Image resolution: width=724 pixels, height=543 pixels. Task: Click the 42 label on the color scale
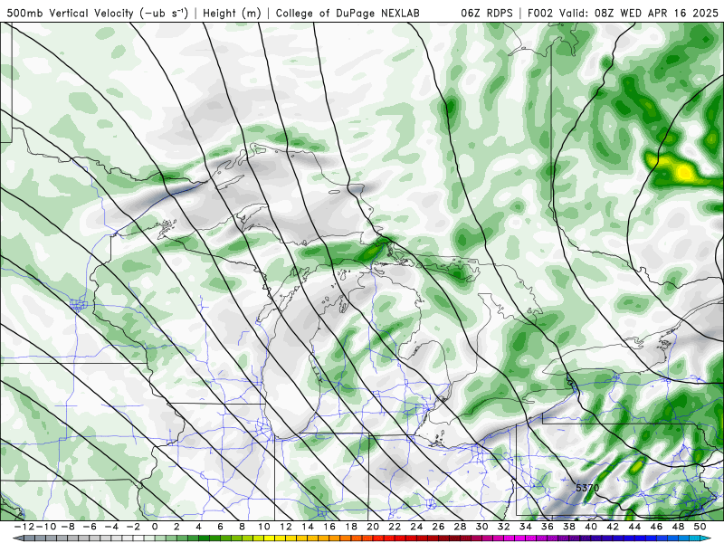[613, 527]
